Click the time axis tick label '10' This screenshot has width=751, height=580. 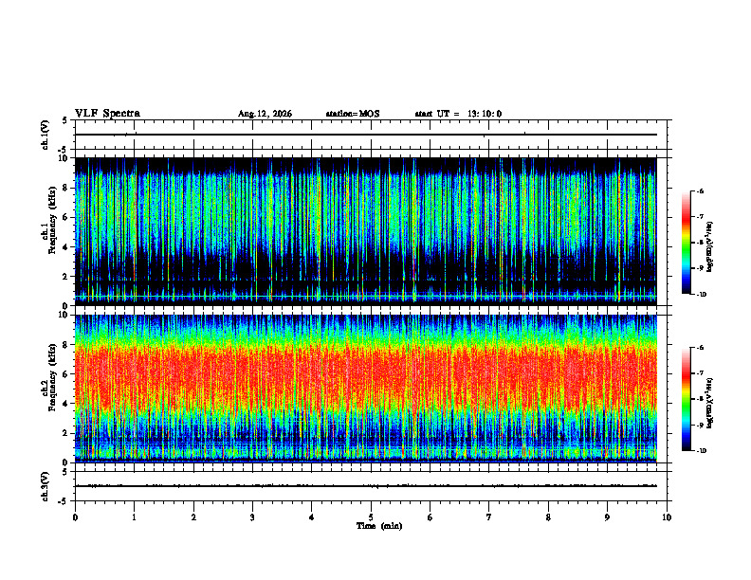pos(667,517)
